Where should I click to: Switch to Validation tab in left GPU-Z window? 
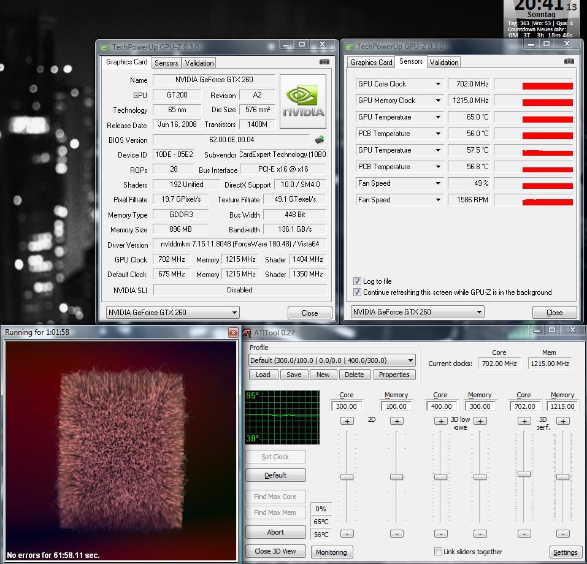pyautogui.click(x=199, y=63)
